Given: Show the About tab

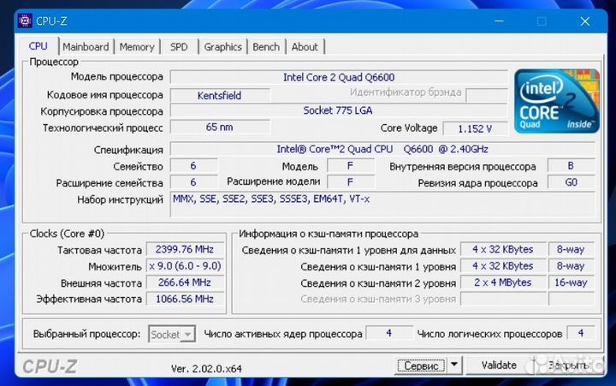Looking at the screenshot, I should (x=305, y=47).
